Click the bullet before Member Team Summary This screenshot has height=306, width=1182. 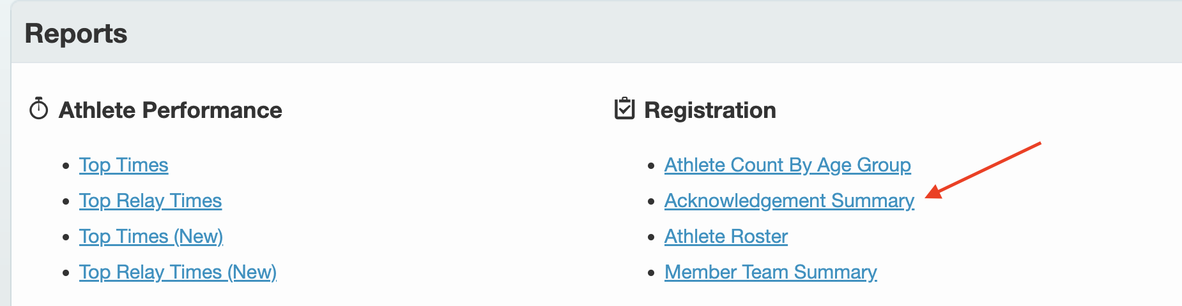coord(651,273)
